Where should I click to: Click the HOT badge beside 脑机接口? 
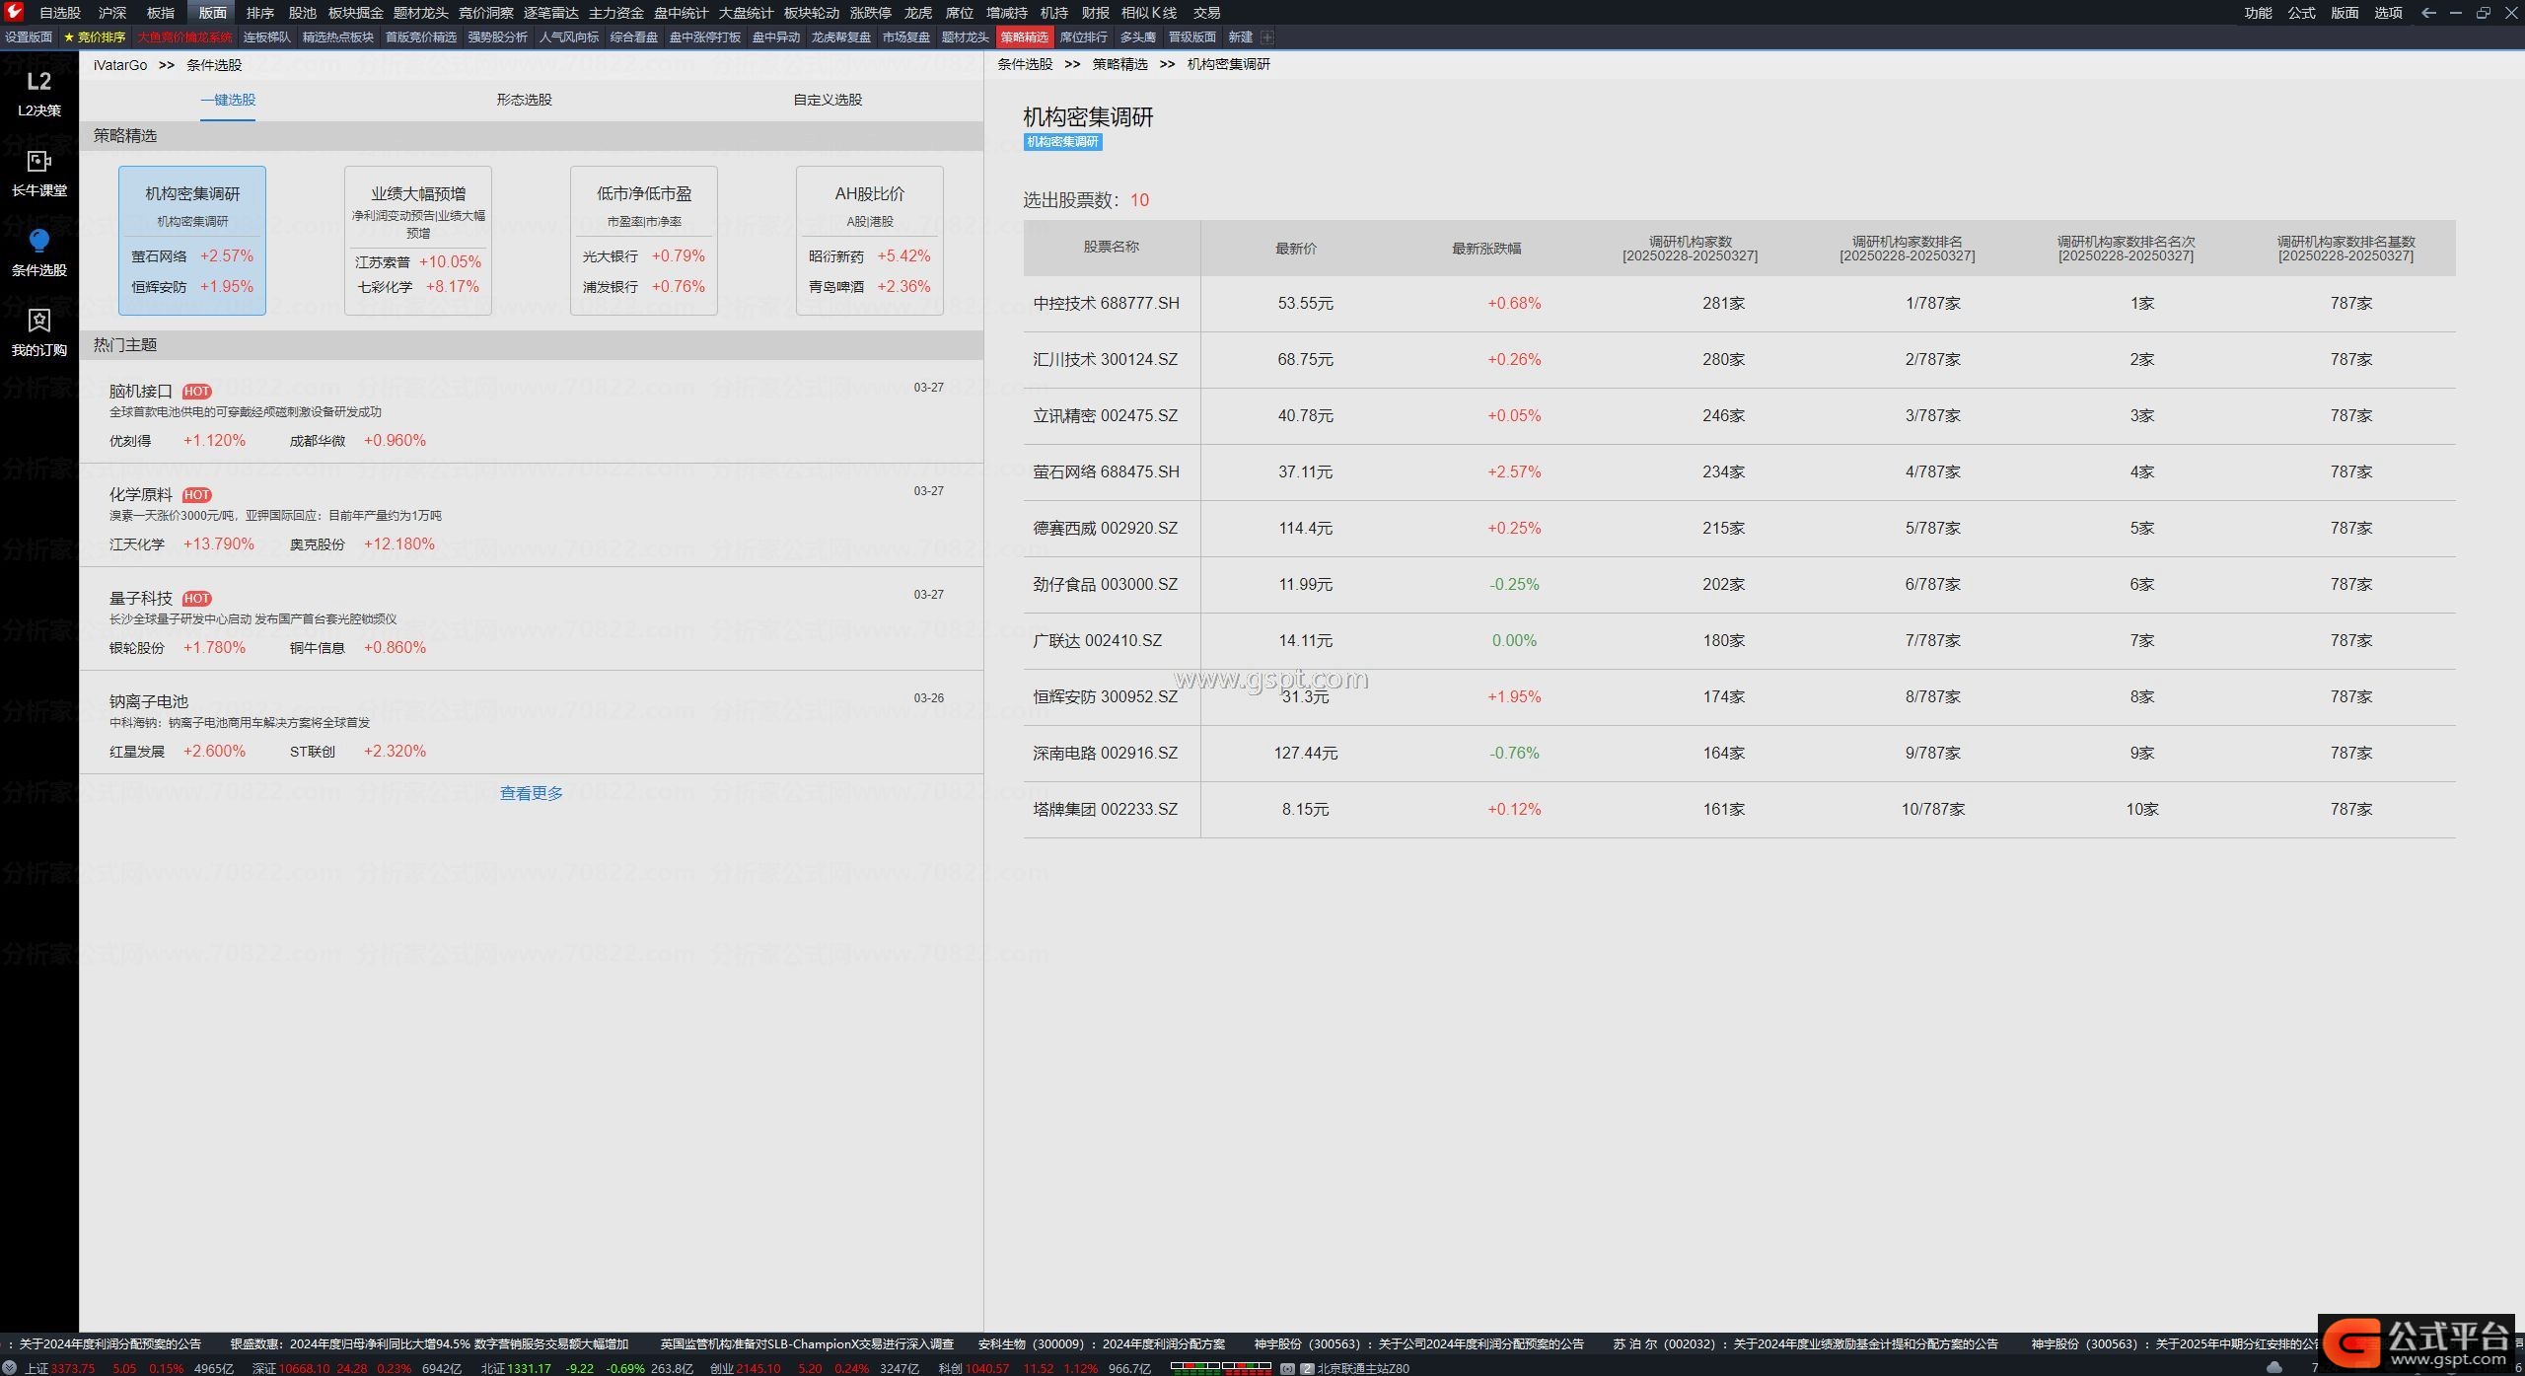point(196,392)
